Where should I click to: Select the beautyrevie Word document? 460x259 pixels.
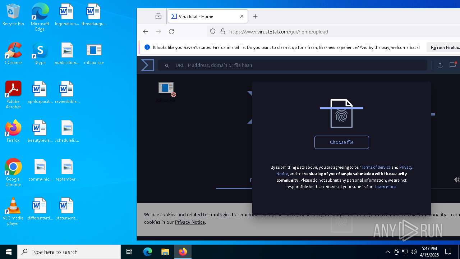click(x=40, y=132)
